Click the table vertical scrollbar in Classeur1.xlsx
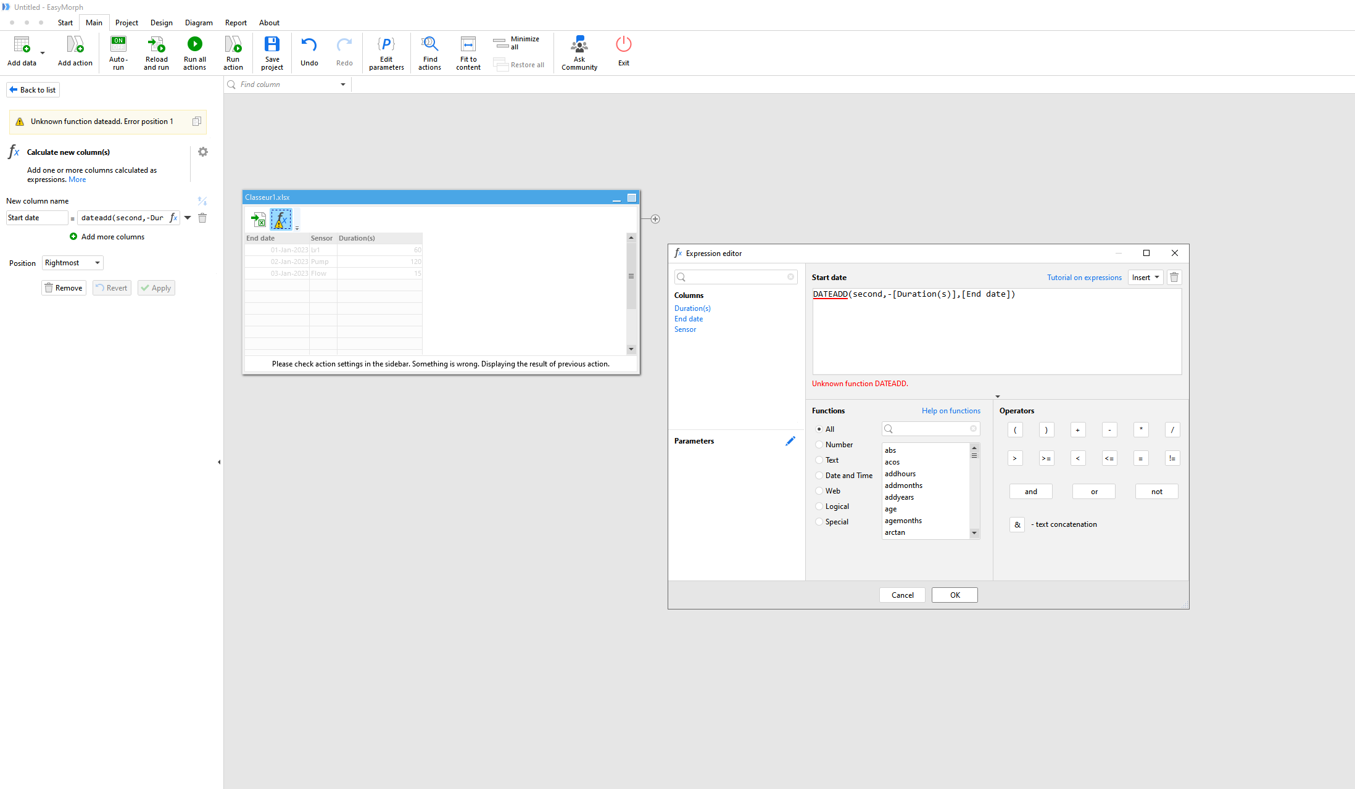 [x=631, y=293]
